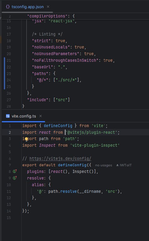This screenshot has width=149, height=241.
Task: Select the vite.config.ts tab
Action: pyautogui.click(x=24, y=116)
